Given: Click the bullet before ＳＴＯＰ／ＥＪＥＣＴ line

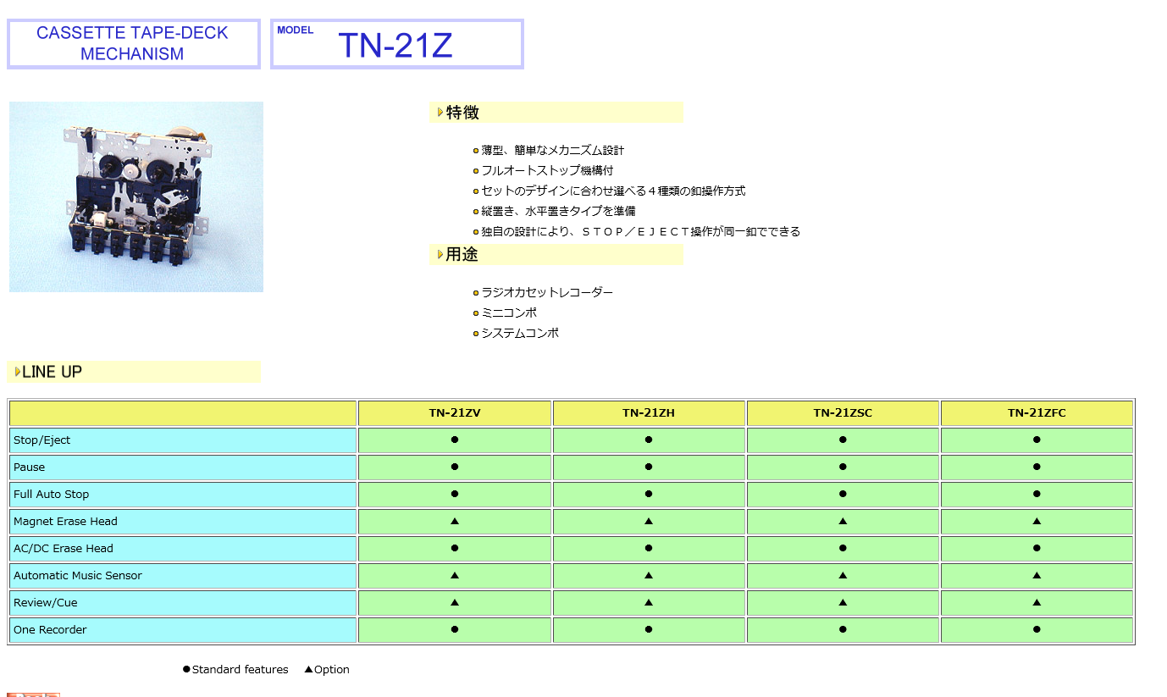Looking at the screenshot, I should point(476,232).
